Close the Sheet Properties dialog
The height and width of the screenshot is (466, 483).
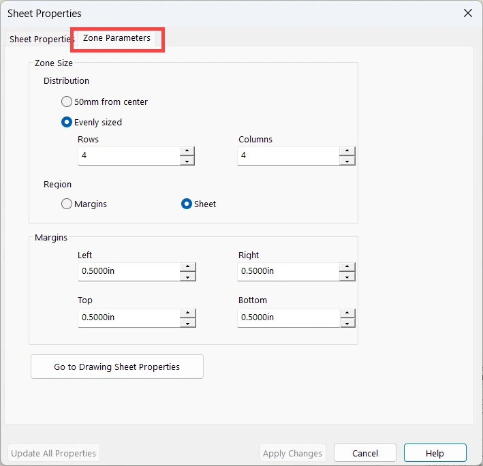468,13
